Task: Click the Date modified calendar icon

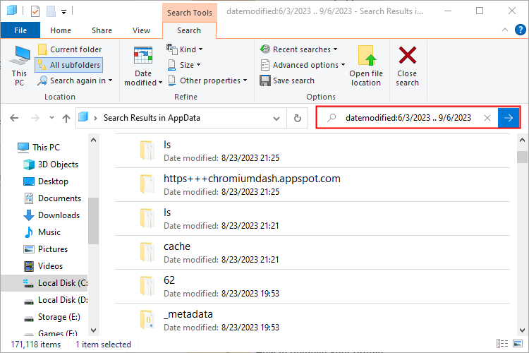Action: (x=143, y=56)
